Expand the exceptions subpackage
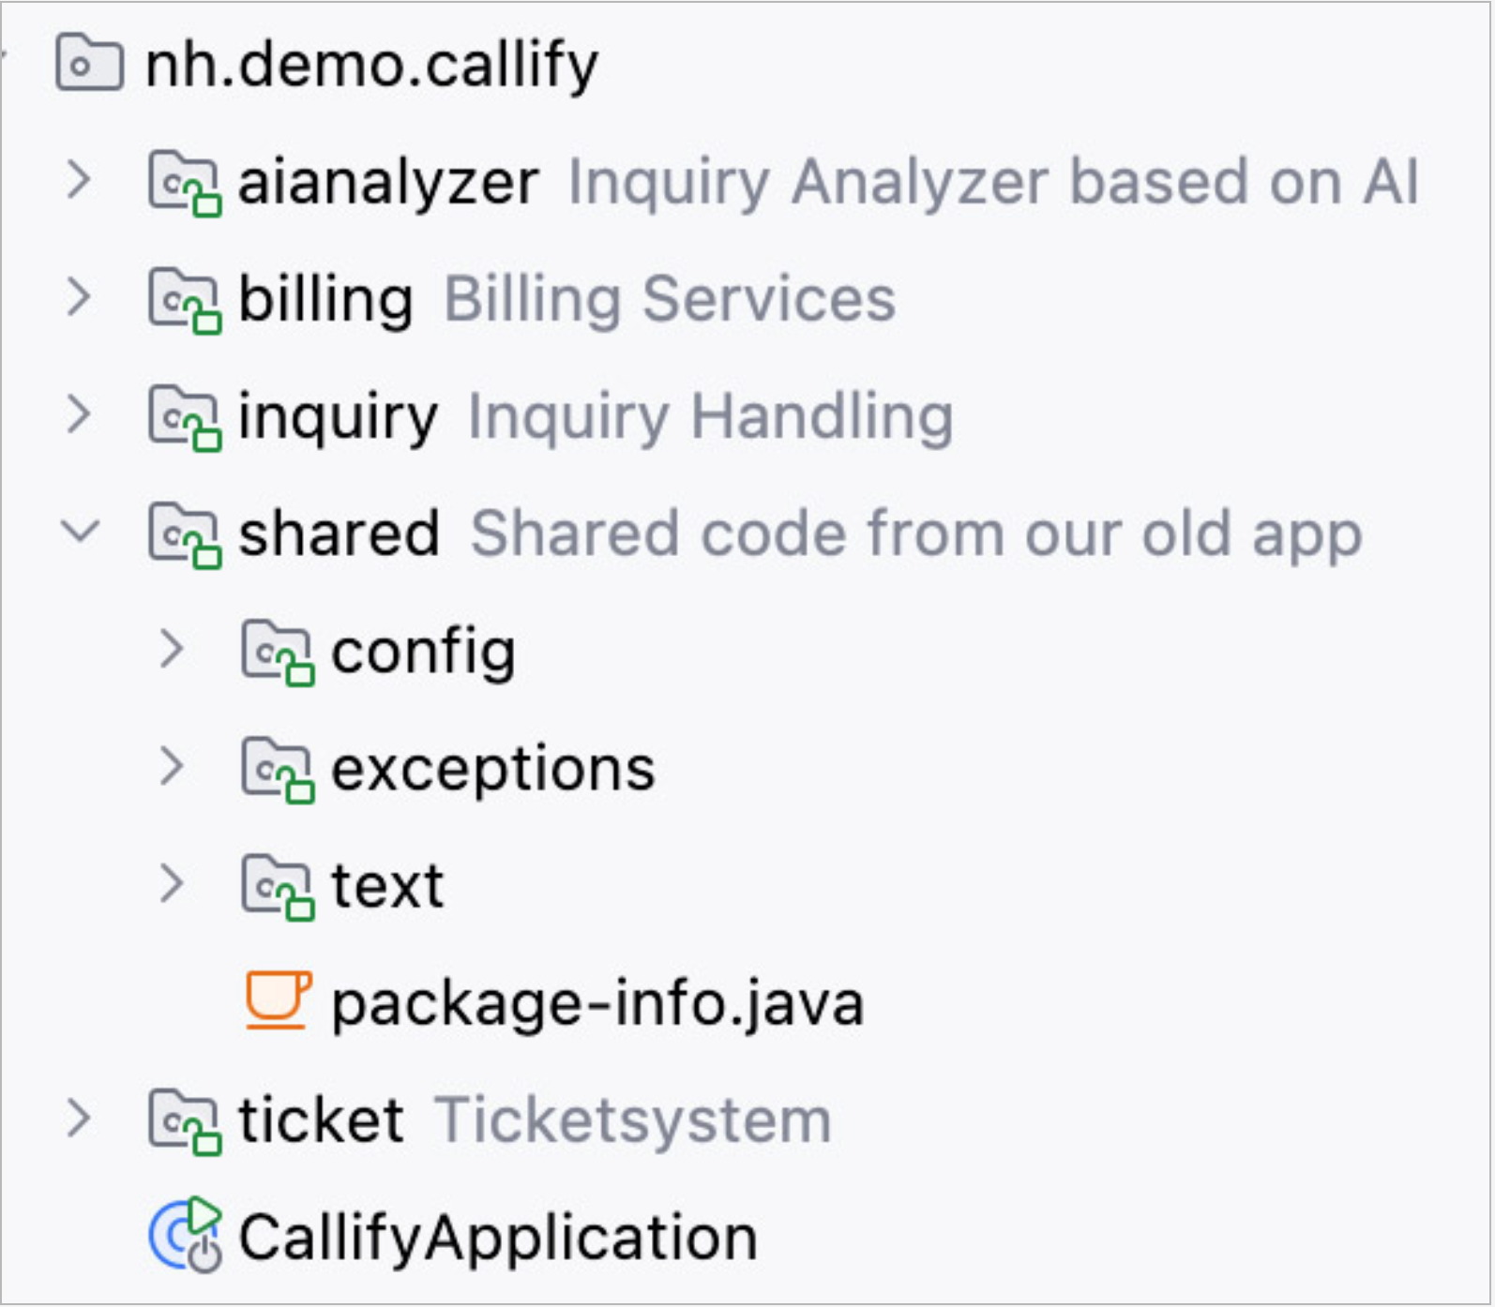 172,767
